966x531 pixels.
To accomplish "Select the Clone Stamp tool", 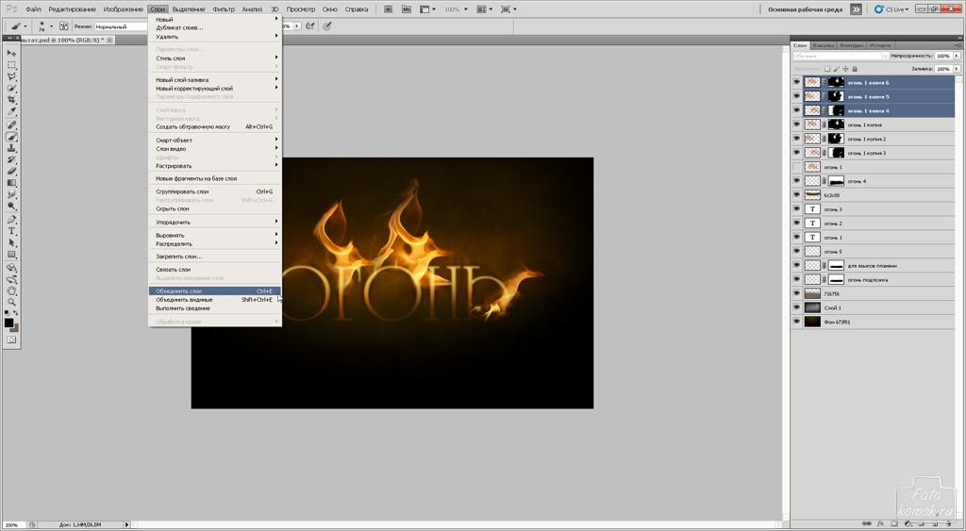I will tap(11, 148).
